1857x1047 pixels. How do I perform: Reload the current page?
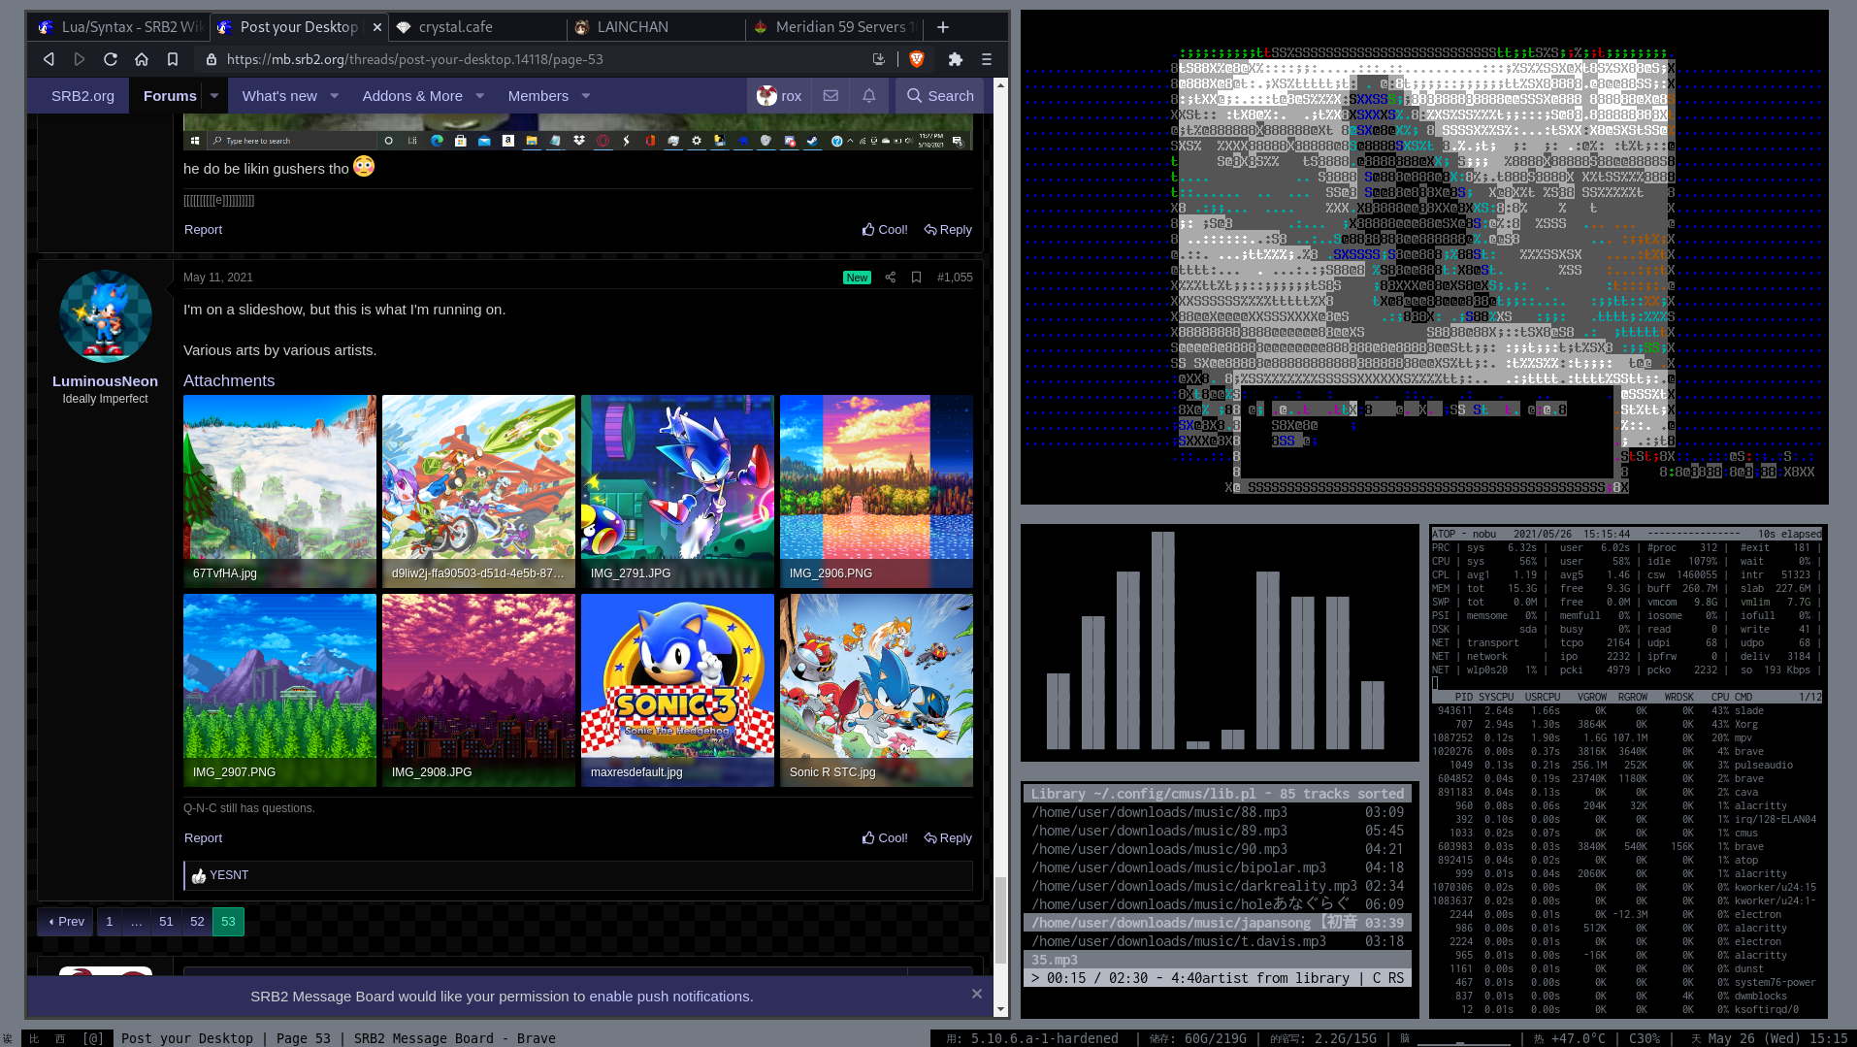click(111, 59)
